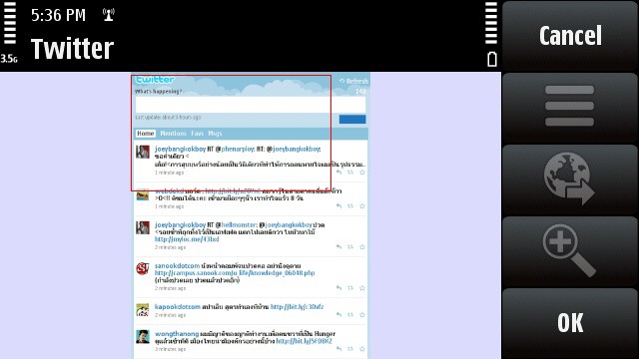
Task: Click the zoom-in magnifier icon
Action: (570, 250)
